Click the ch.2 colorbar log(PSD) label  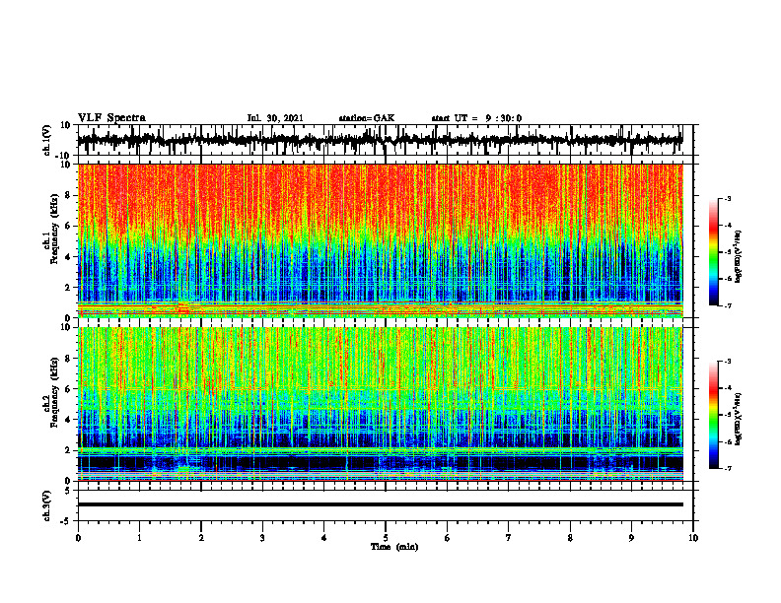click(738, 419)
